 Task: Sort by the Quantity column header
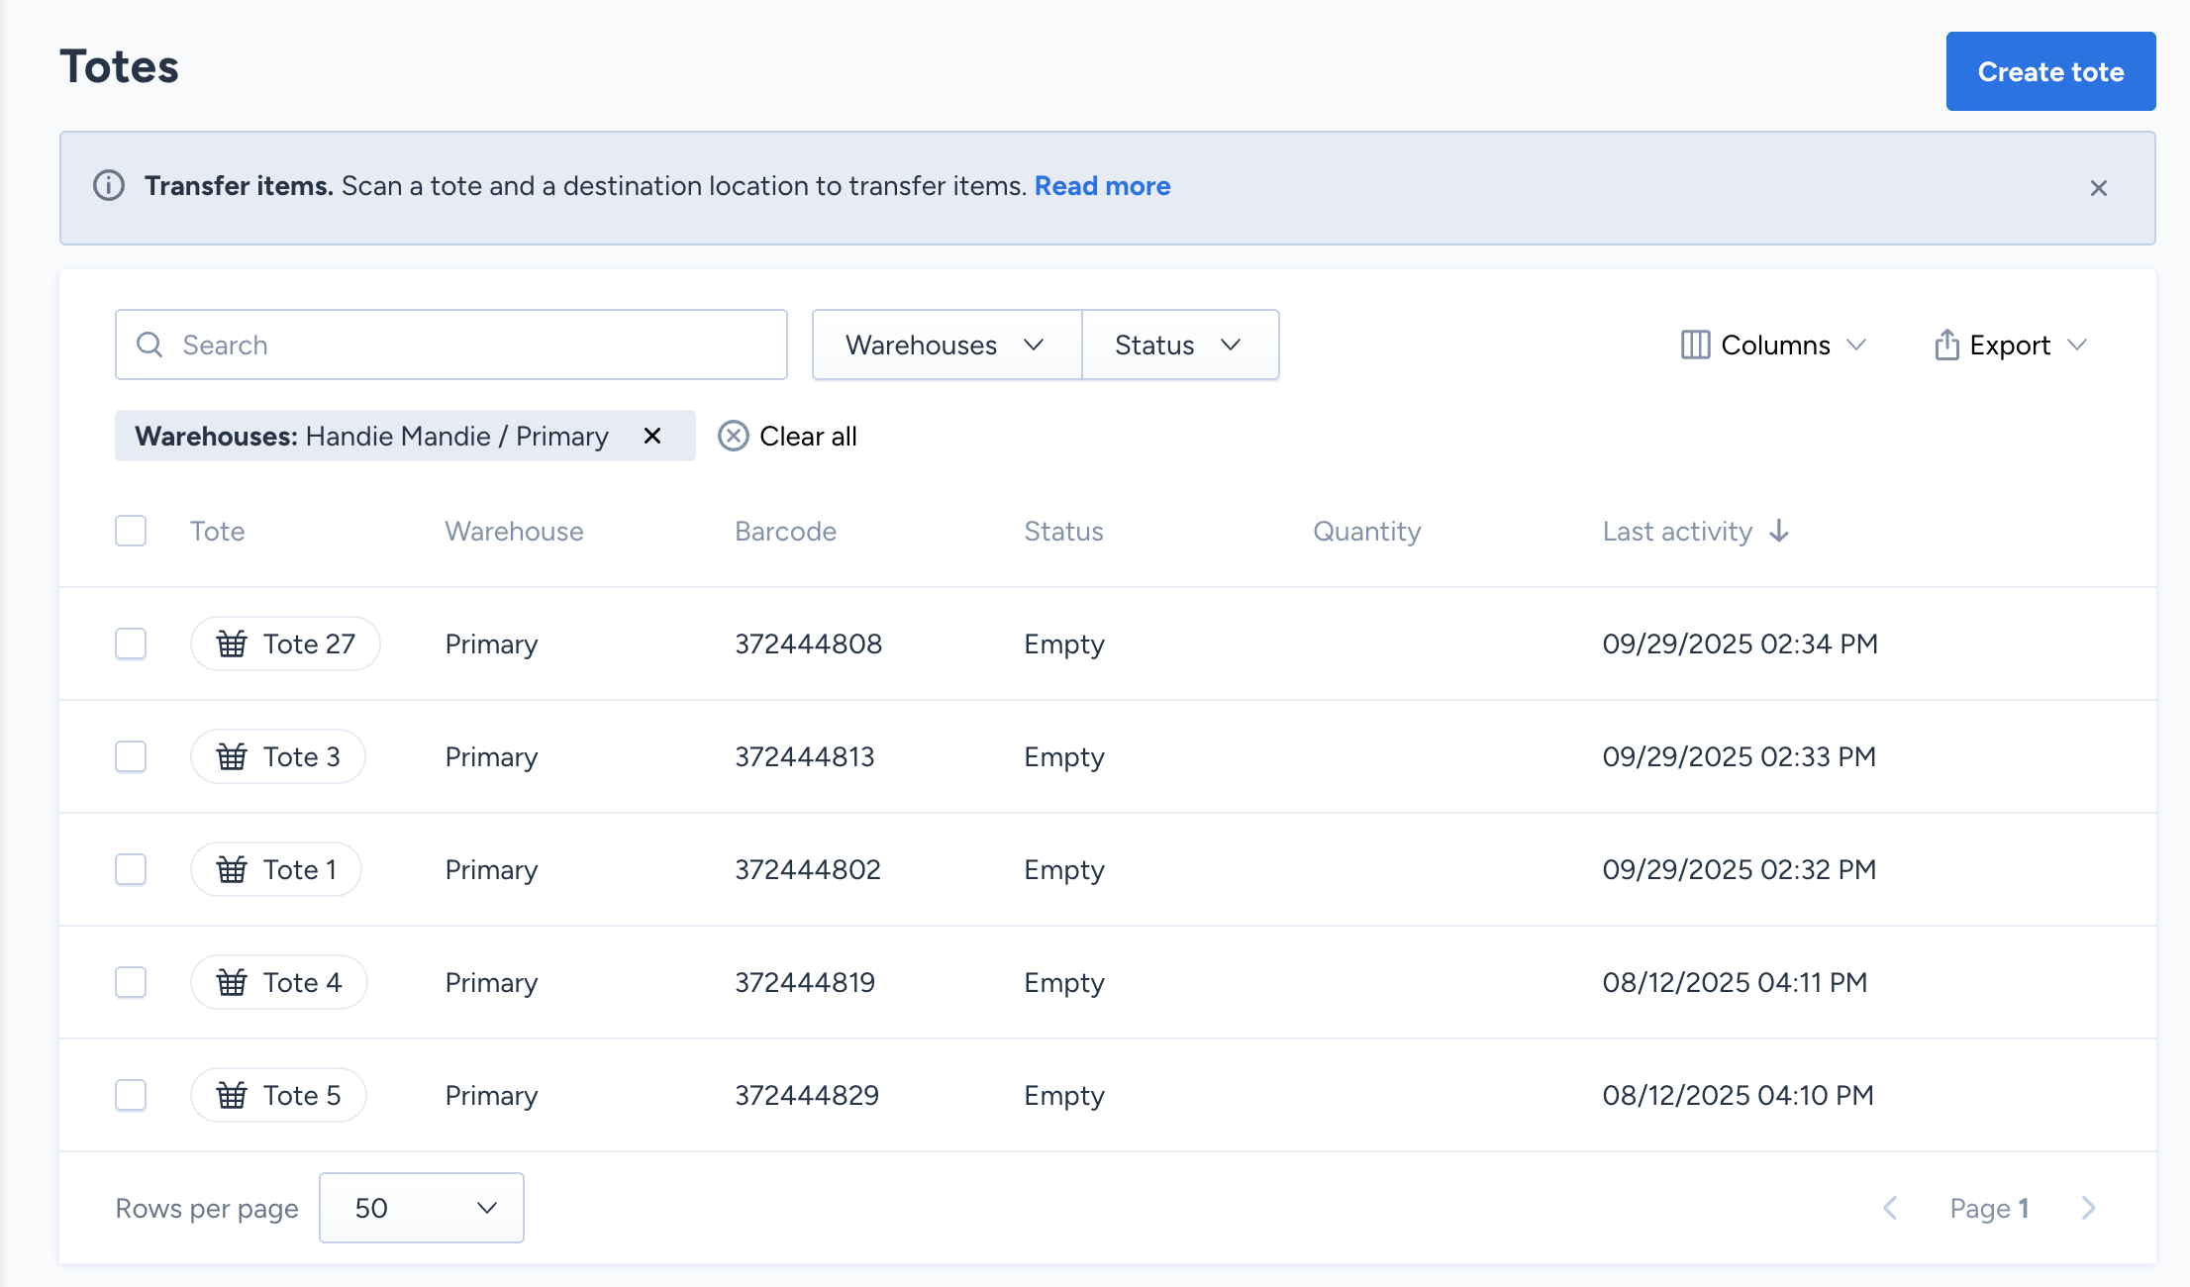1366,531
